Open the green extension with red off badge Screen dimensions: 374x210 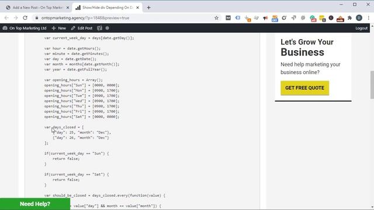(313, 18)
